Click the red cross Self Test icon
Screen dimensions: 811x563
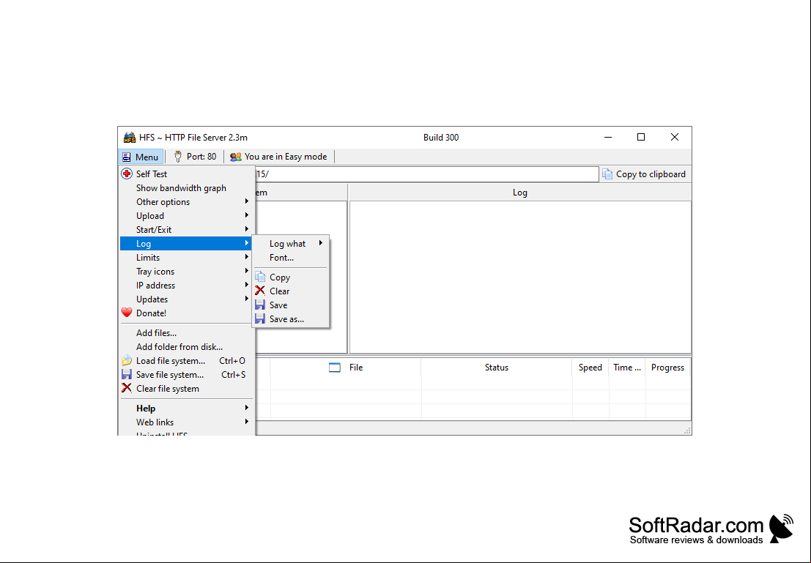tap(127, 174)
